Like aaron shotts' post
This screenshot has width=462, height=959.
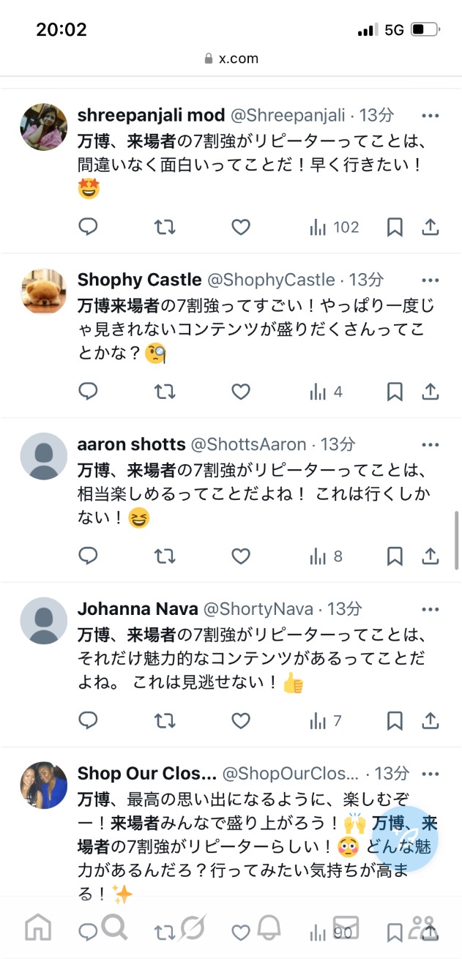coord(241,557)
